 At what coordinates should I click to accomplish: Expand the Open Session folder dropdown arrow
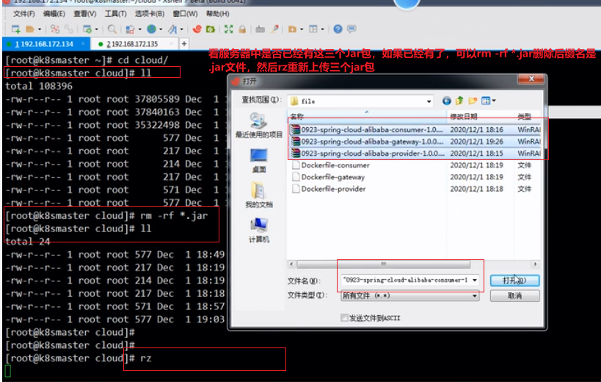[x=40, y=29]
